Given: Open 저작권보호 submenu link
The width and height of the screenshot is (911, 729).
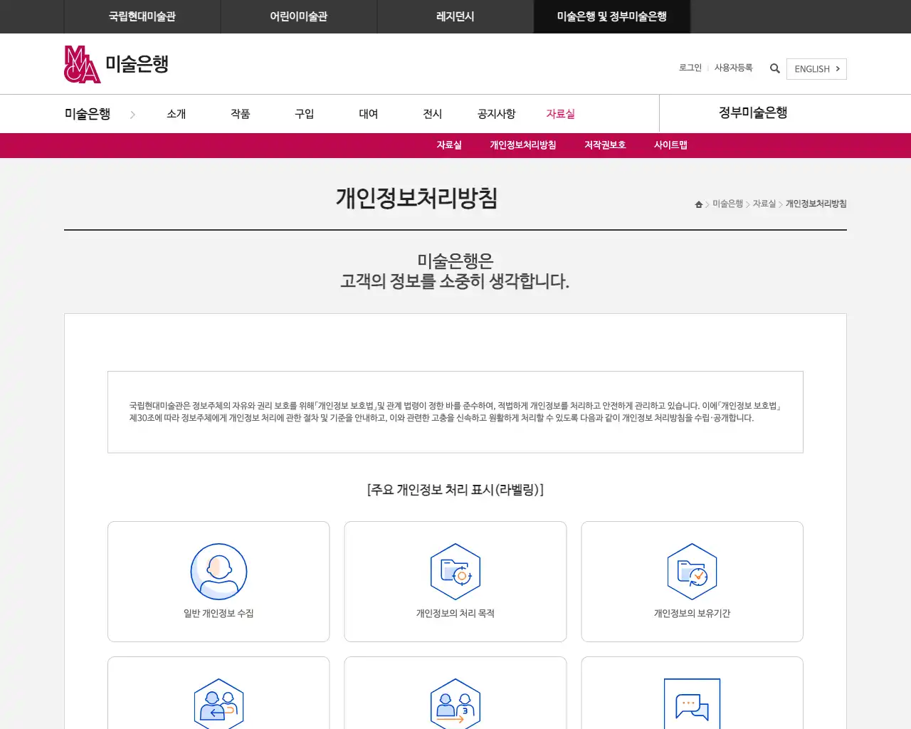Looking at the screenshot, I should [605, 145].
